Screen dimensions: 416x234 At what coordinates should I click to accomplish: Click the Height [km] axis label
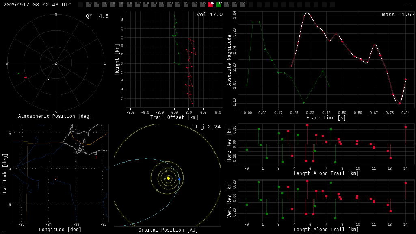[x=117, y=59]
